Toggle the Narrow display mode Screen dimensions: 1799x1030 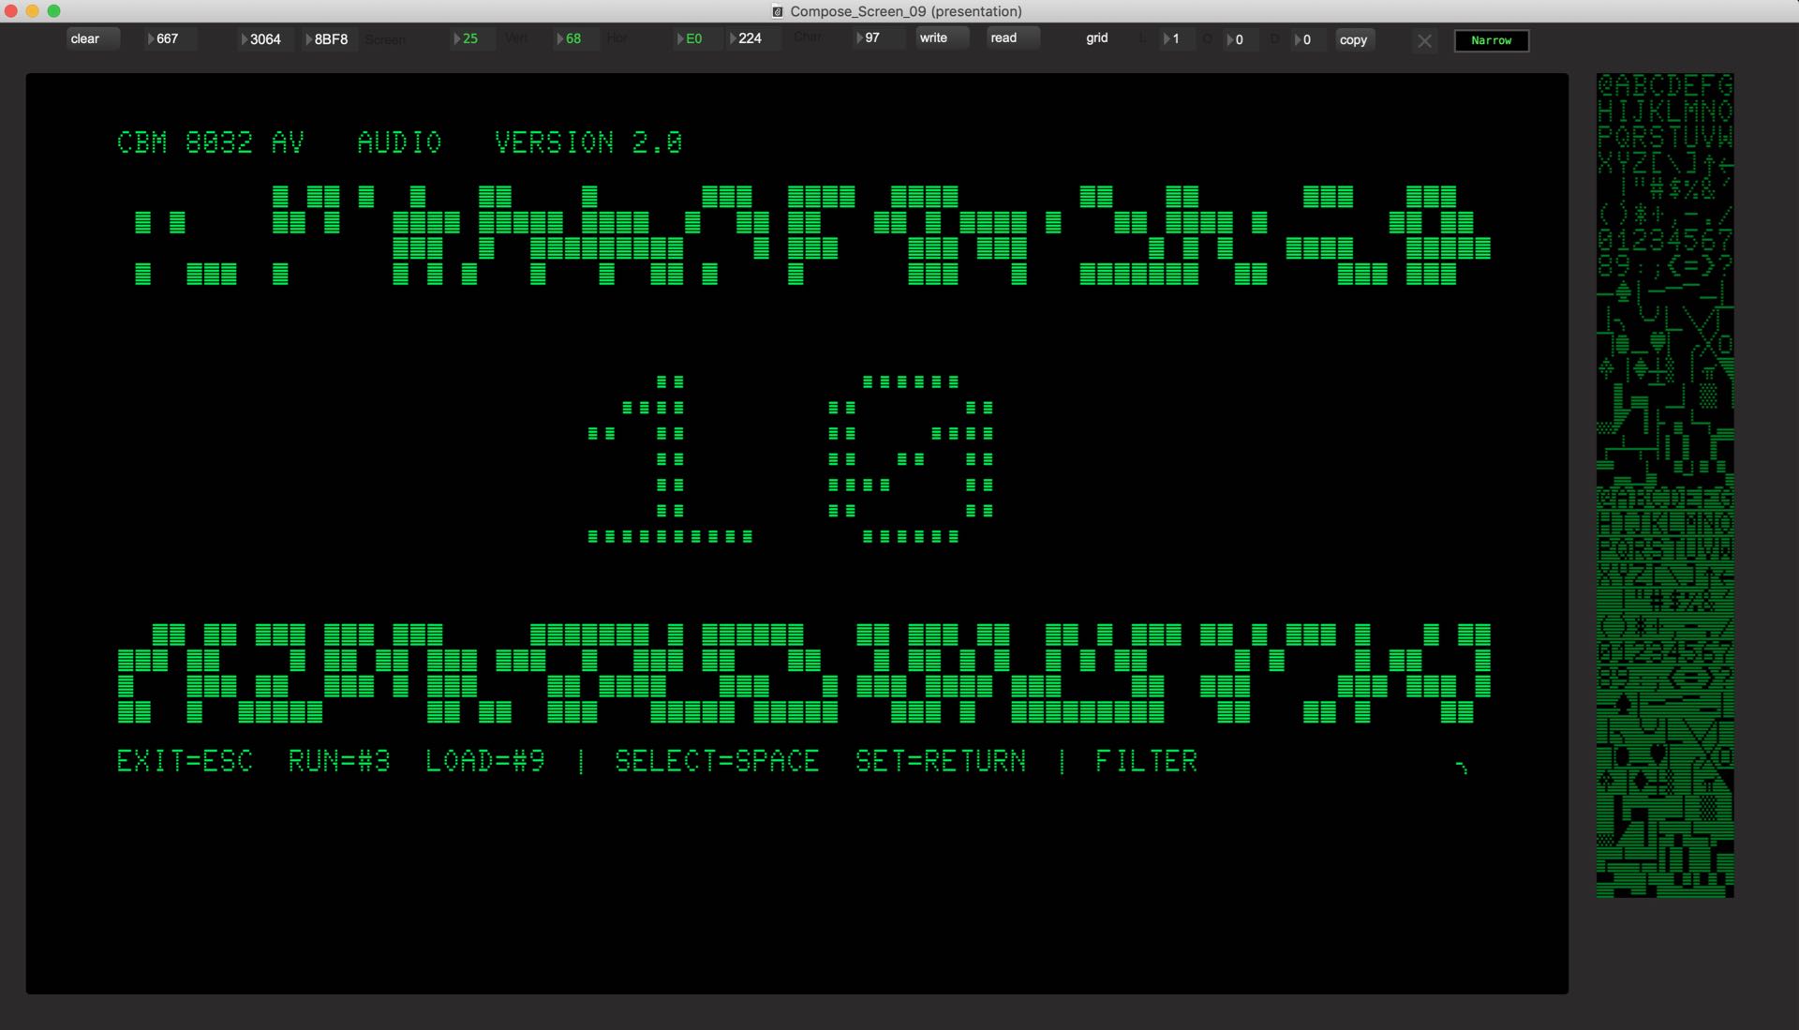(1491, 40)
